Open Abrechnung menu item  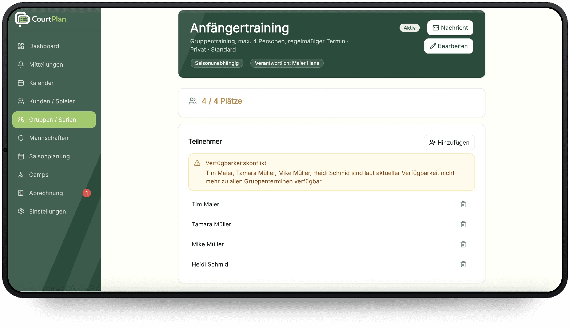pos(54,193)
